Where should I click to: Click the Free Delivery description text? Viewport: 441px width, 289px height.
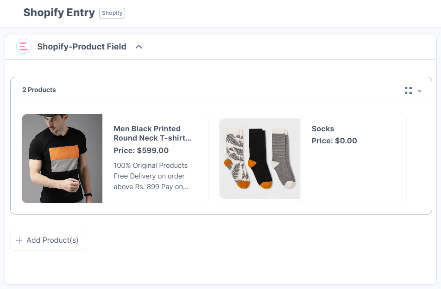click(x=151, y=176)
